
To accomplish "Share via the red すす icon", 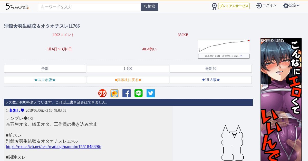I will [x=102, y=93].
